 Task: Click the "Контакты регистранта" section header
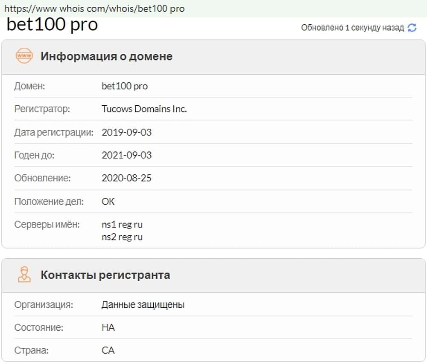105,275
